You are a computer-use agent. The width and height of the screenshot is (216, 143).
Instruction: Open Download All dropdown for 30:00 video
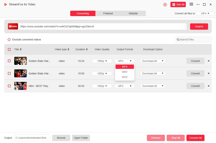point(153,86)
